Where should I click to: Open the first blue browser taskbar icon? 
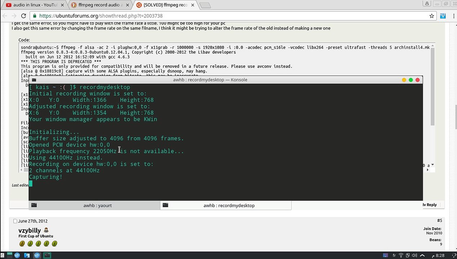coord(17,255)
